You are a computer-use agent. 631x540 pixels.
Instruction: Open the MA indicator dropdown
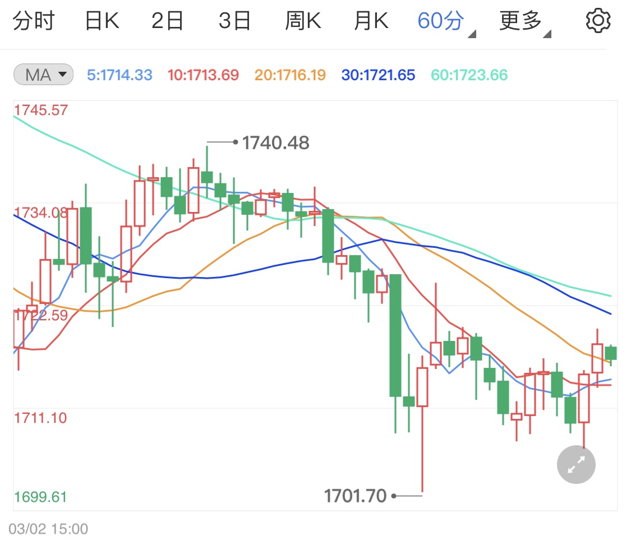(62, 74)
